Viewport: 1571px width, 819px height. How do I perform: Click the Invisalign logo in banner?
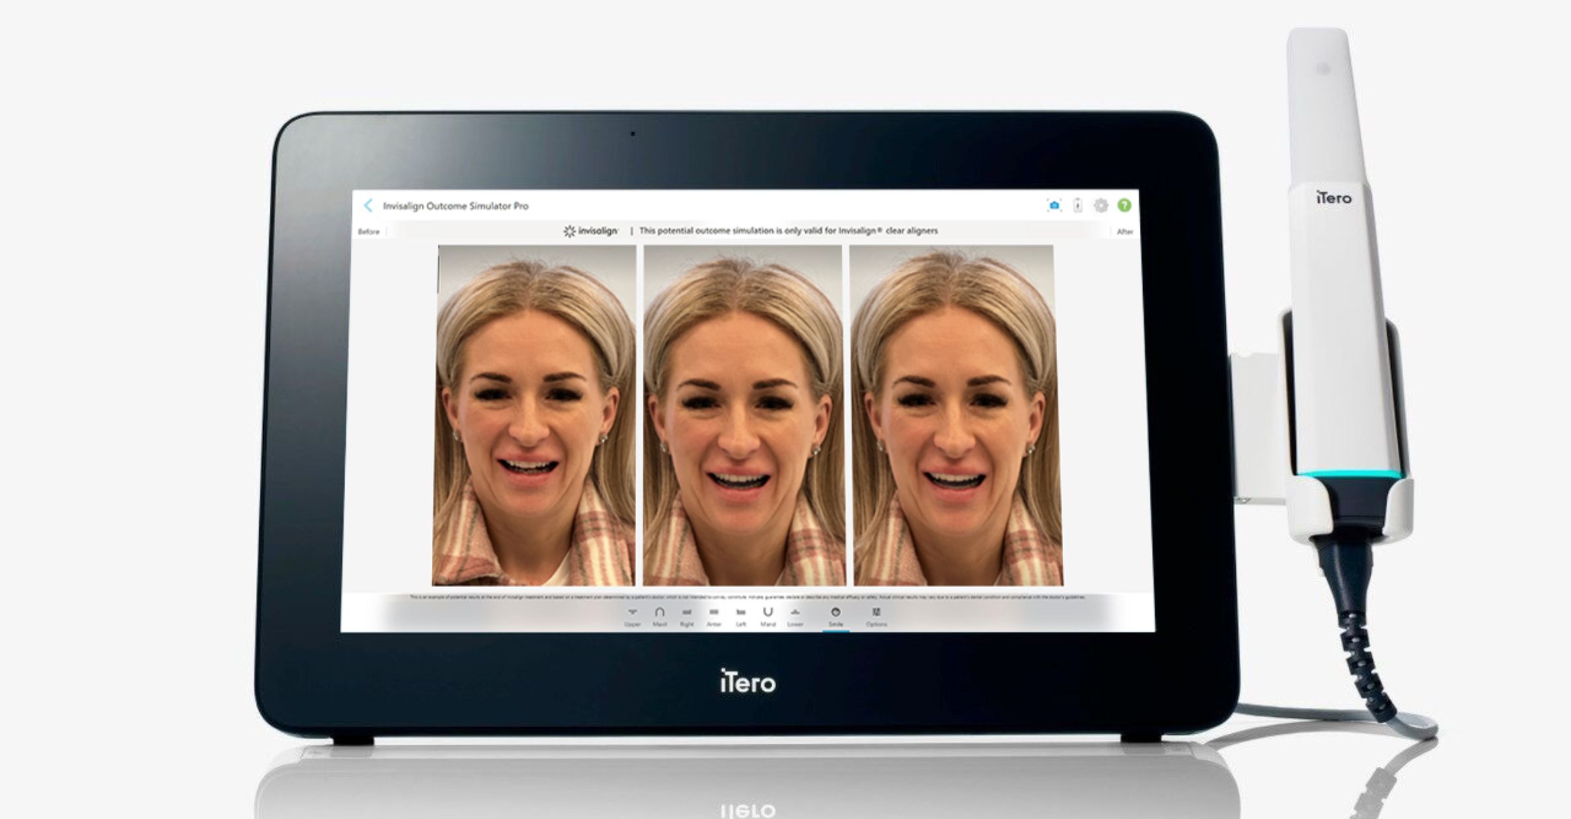point(590,231)
